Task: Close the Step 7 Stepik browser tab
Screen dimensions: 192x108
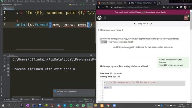Action: pyautogui.click(x=155, y=3)
